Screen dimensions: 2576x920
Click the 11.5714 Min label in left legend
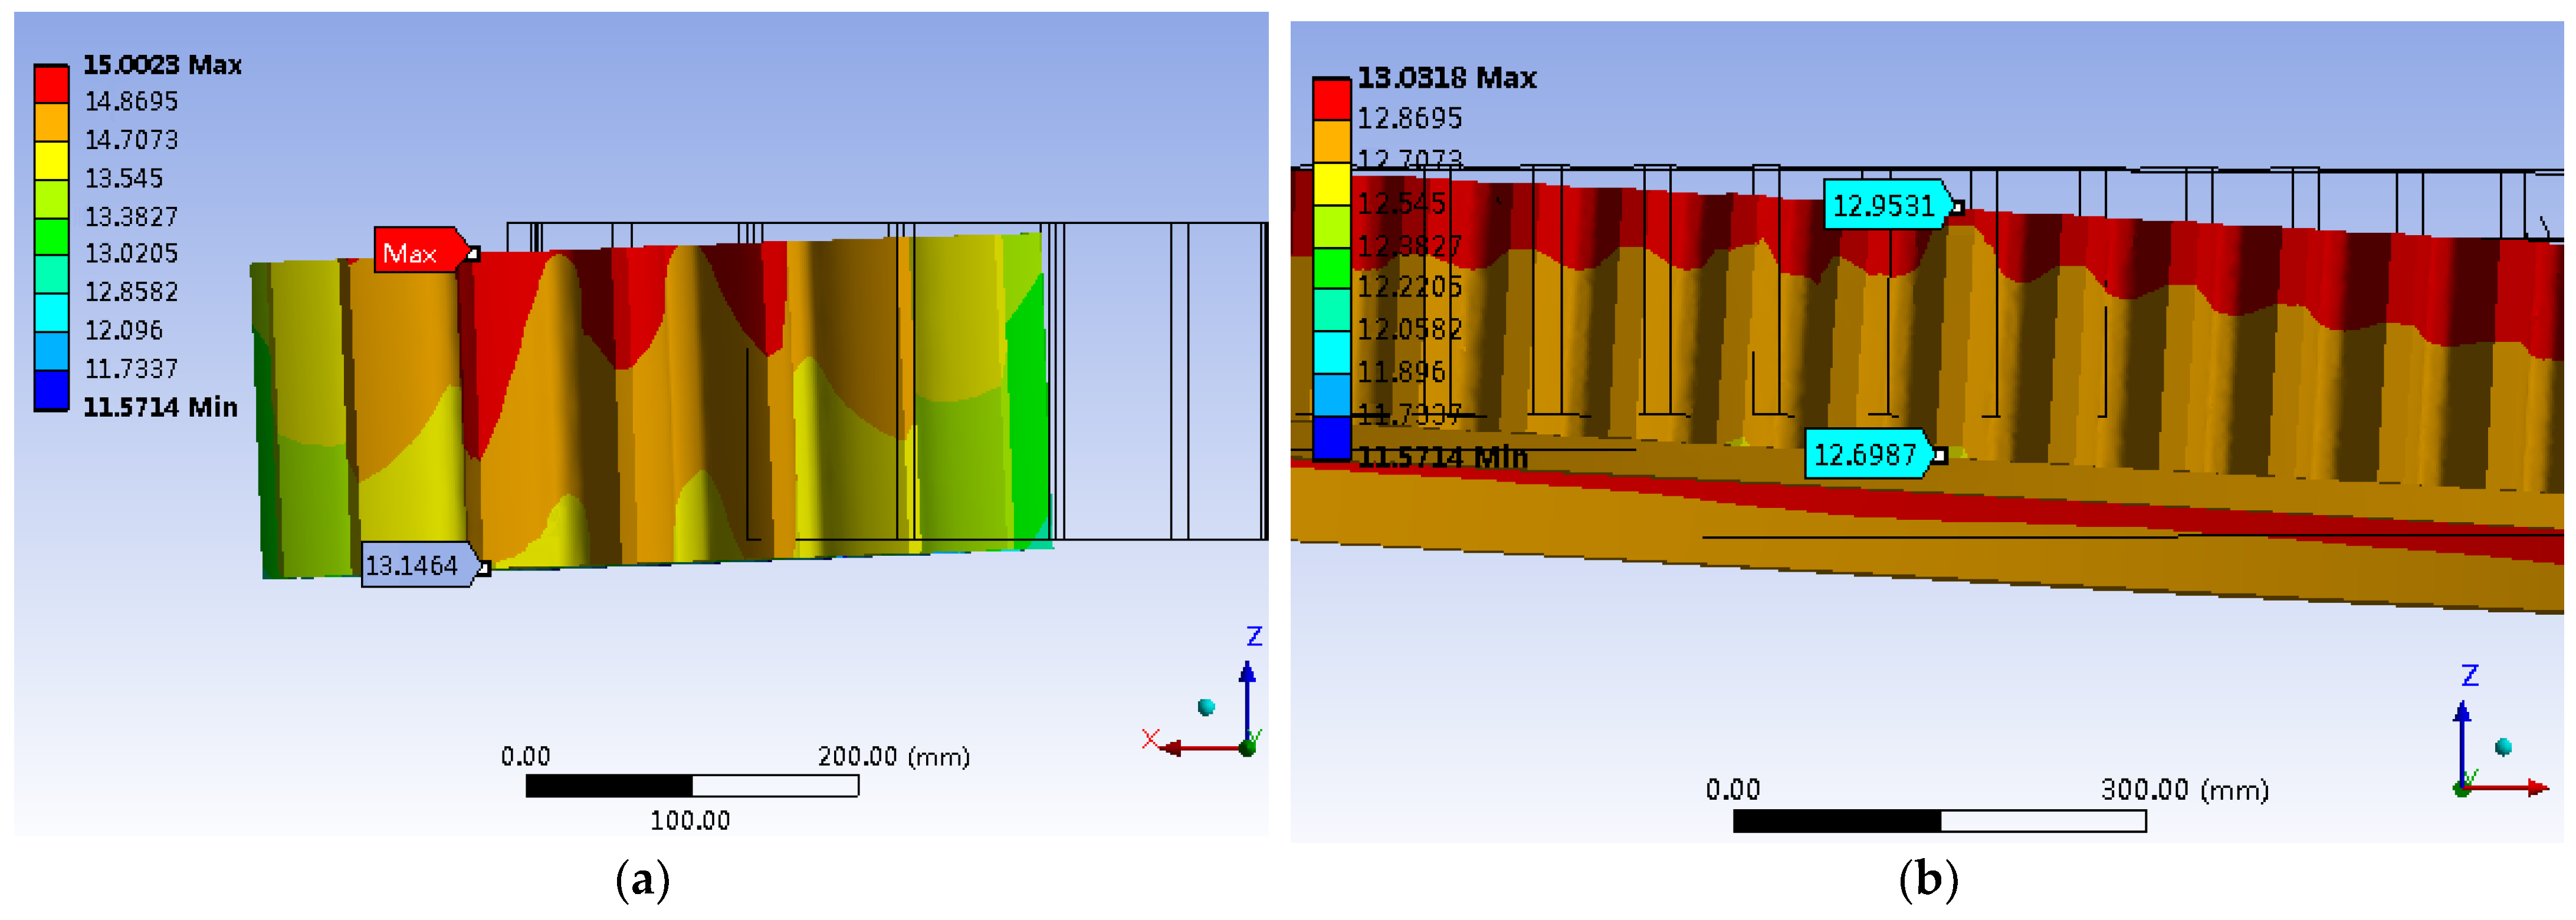point(160,408)
